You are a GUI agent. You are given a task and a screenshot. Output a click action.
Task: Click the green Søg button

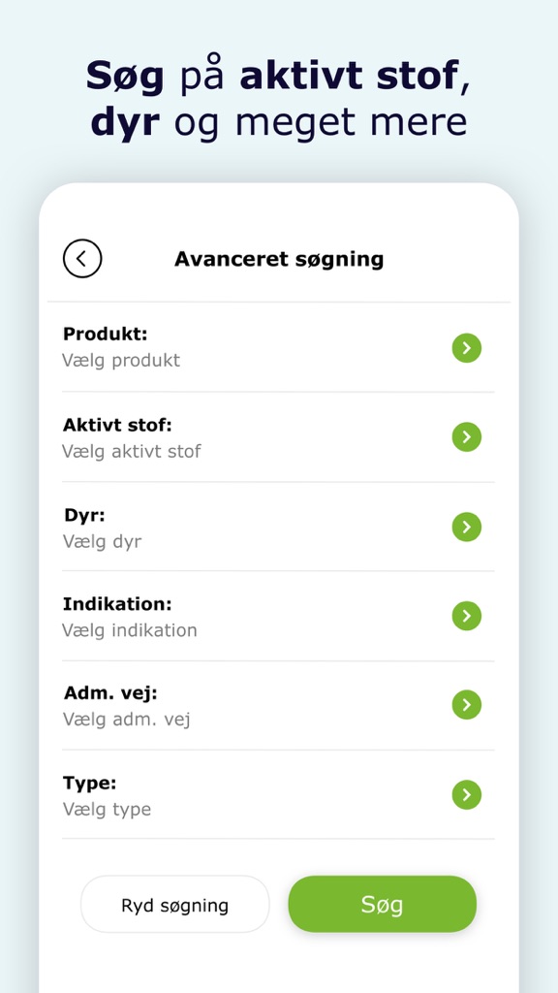click(382, 905)
